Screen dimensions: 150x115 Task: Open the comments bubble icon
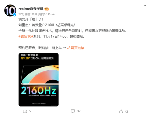coord(73,111)
